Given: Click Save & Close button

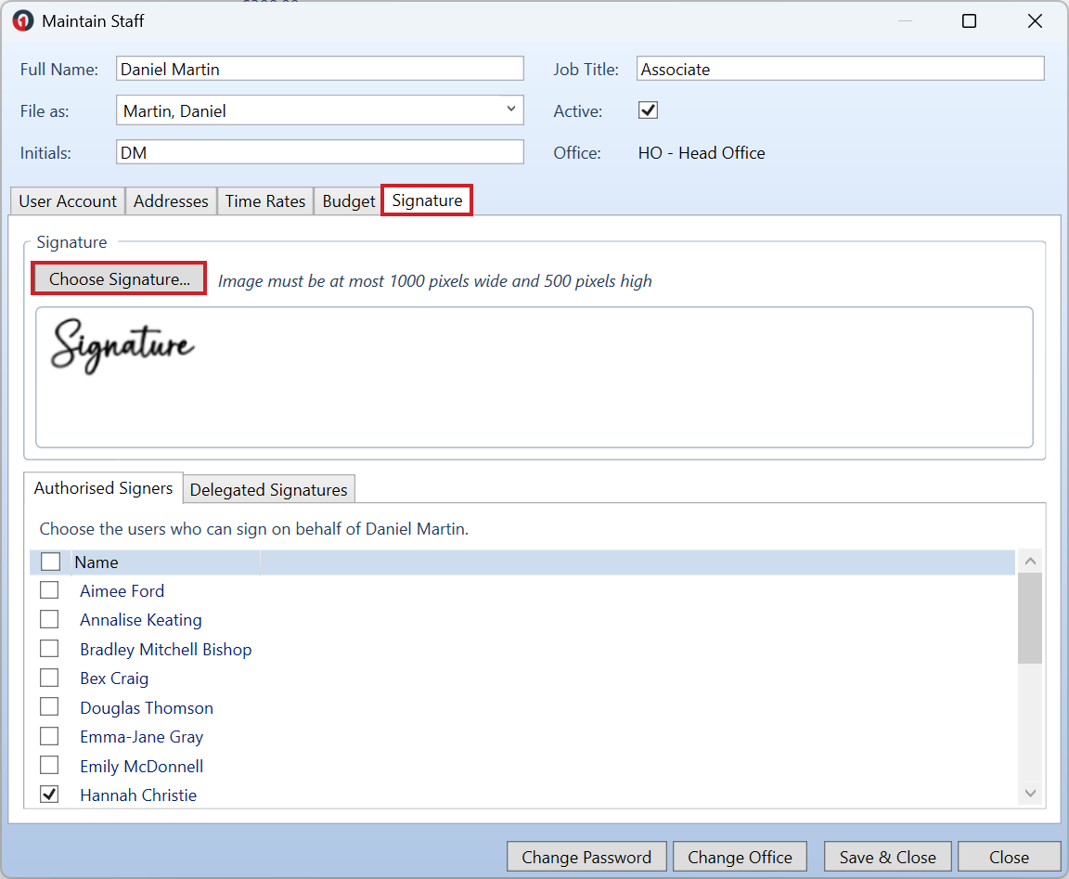Looking at the screenshot, I should (888, 857).
